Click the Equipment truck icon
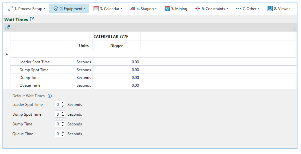 tap(55, 8)
